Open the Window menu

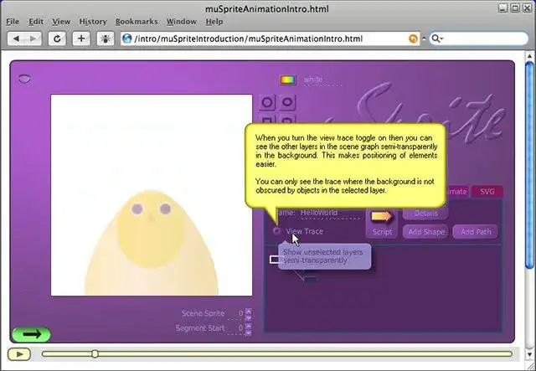(182, 22)
